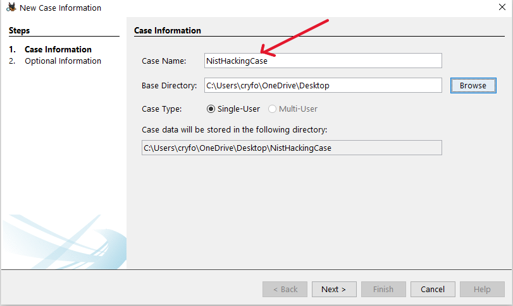Click the Case Name text field
Screen dimensions: 513x306
[323, 61]
